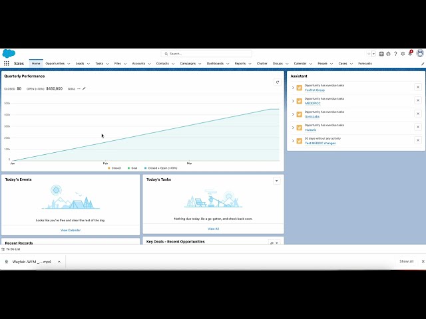Open the Campaigns tab
This screenshot has height=319, width=426.
click(188, 64)
